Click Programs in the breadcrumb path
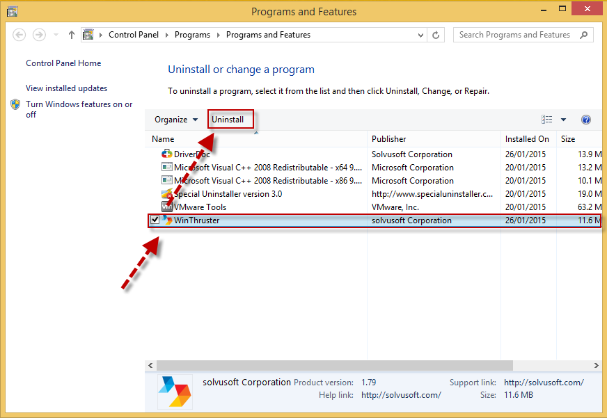607x418 pixels. pyautogui.click(x=192, y=35)
